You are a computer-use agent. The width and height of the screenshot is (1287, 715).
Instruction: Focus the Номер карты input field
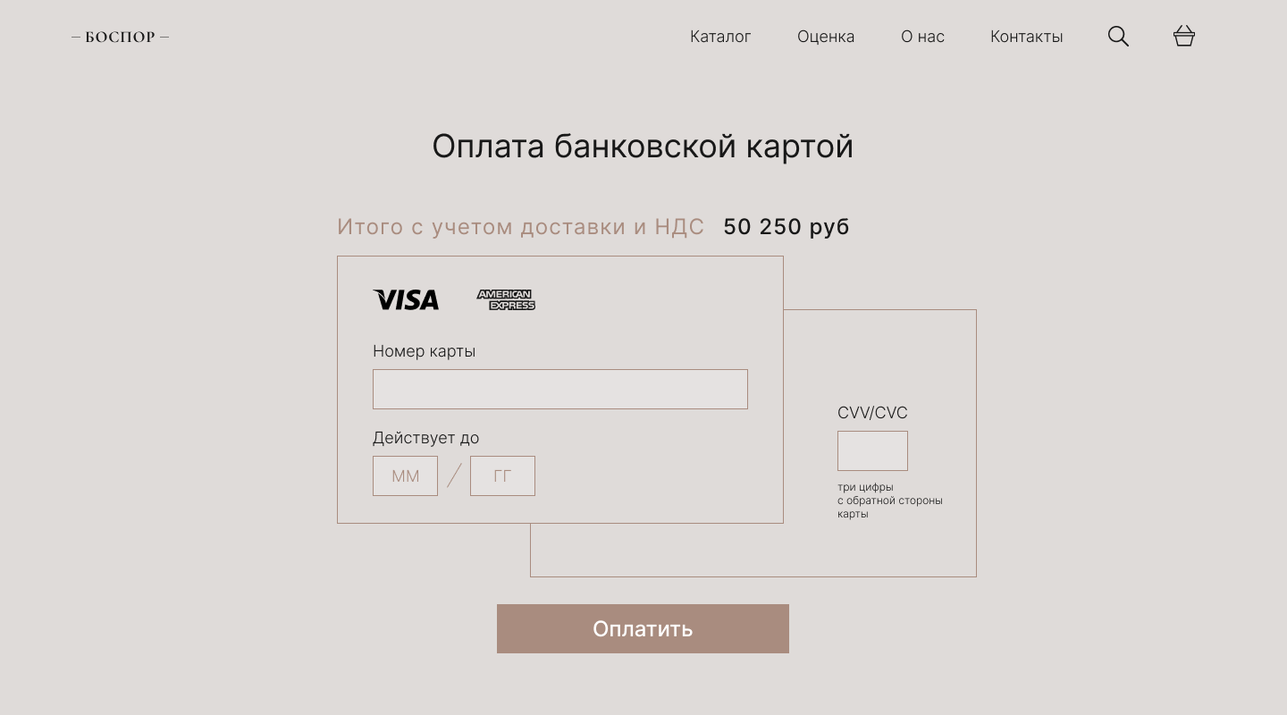560,389
